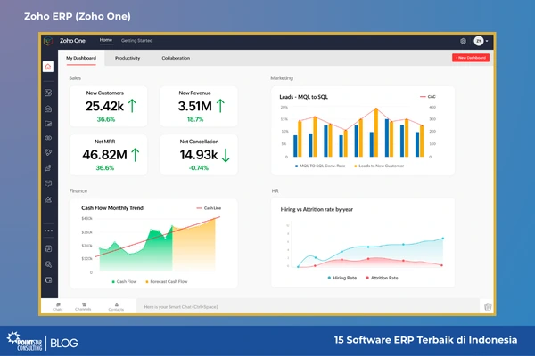Expand the profile dropdown arrow
Viewport: 535px width, 356px height.
coord(487,41)
